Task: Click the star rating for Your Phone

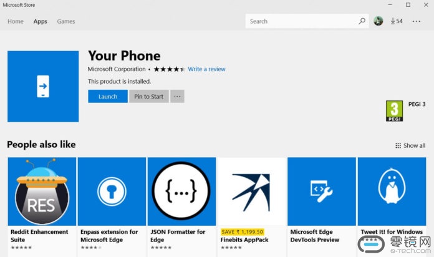Action: pos(169,69)
